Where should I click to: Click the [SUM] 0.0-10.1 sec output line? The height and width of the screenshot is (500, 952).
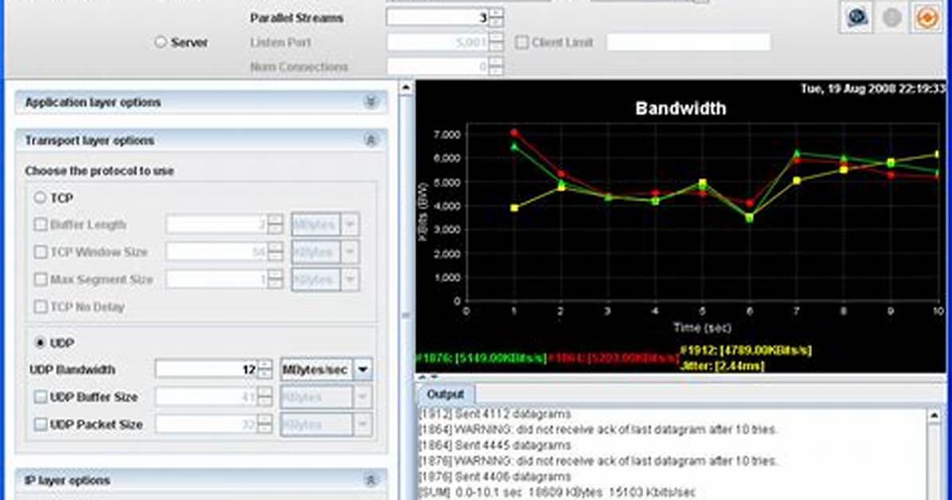[x=557, y=492]
